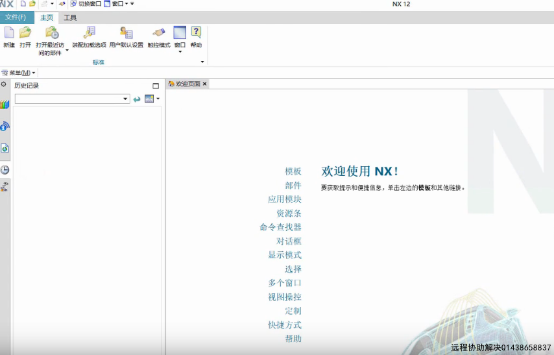This screenshot has width=554, height=355.
Task: Open the History clock sidebar icon
Action: (x=5, y=170)
